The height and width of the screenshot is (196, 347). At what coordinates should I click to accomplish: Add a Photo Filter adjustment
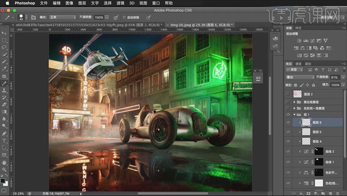click(x=315, y=48)
